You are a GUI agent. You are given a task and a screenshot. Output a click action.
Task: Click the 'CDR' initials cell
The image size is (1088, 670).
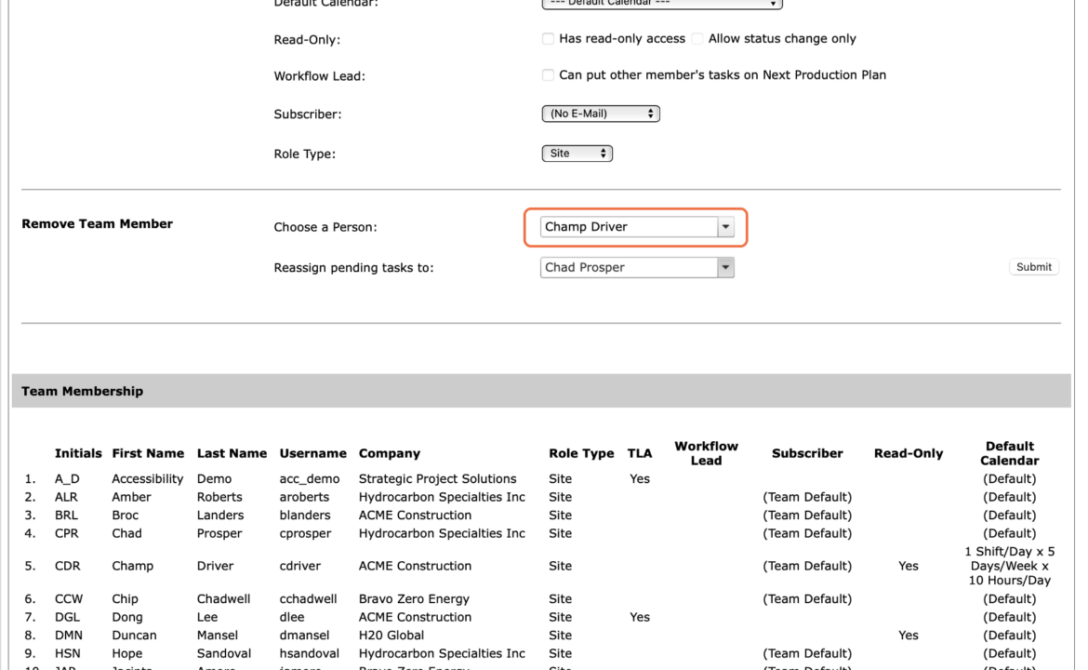67,566
